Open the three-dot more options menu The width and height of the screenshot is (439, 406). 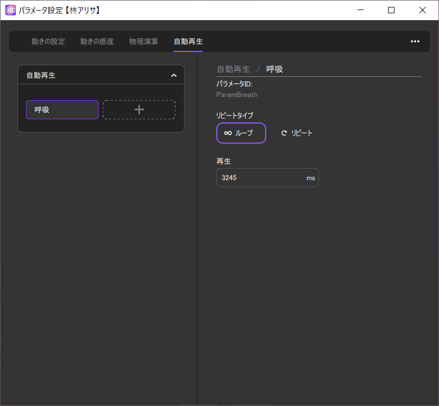(x=415, y=41)
